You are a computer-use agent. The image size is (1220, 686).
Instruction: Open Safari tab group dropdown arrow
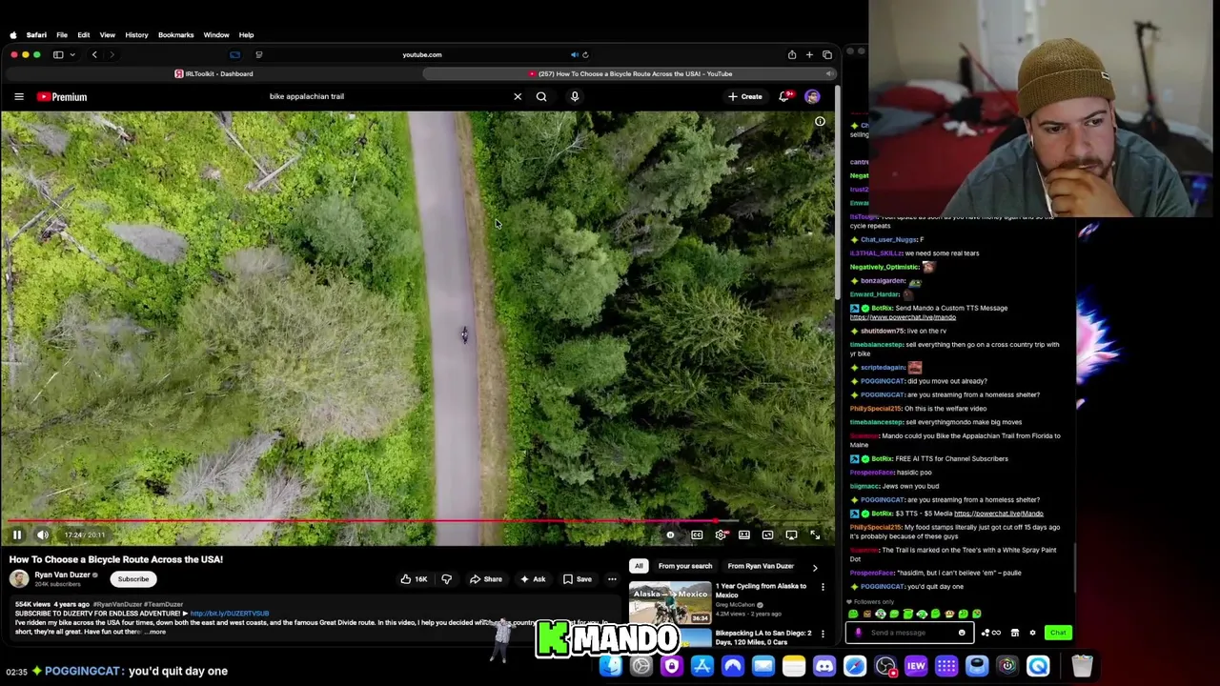click(x=71, y=54)
